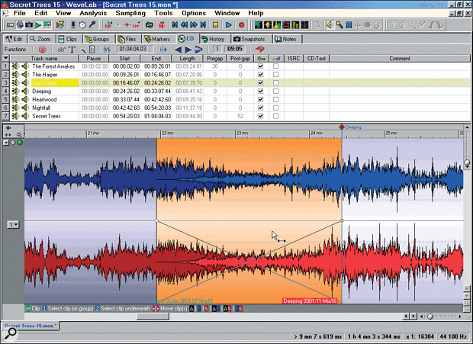The width and height of the screenshot is (473, 344).
Task: Click the red Write CD disc icon
Action: (43, 49)
